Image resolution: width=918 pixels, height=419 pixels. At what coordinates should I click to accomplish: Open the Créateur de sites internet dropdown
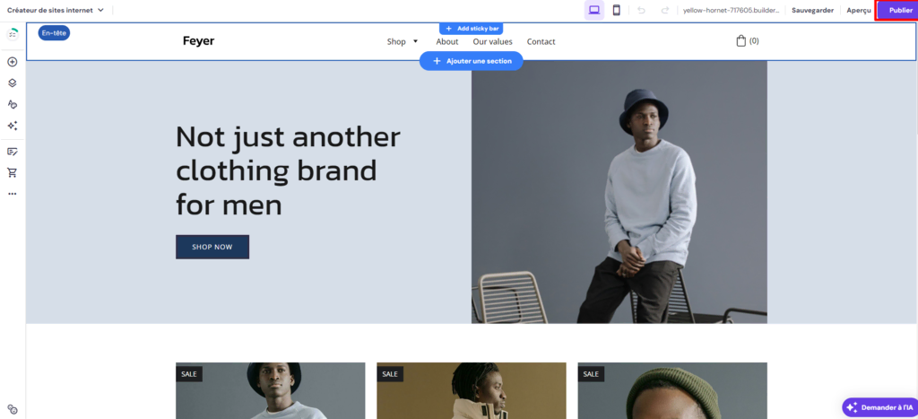click(x=55, y=10)
